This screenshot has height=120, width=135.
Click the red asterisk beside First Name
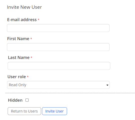(x=31, y=38)
